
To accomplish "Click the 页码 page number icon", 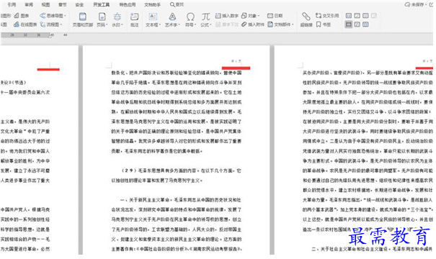I will click(x=102, y=17).
